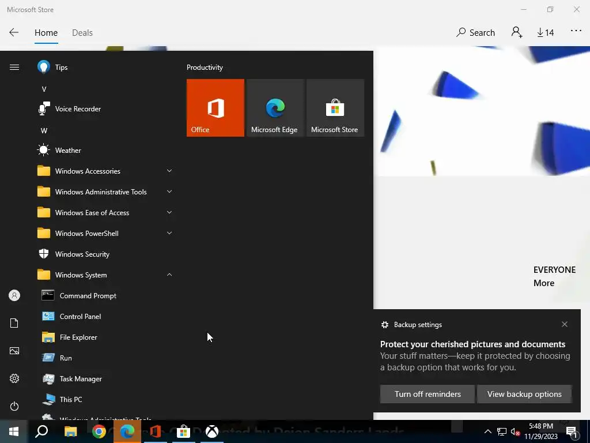This screenshot has width=590, height=443.
Task: Click View backup options button
Action: coord(524,394)
